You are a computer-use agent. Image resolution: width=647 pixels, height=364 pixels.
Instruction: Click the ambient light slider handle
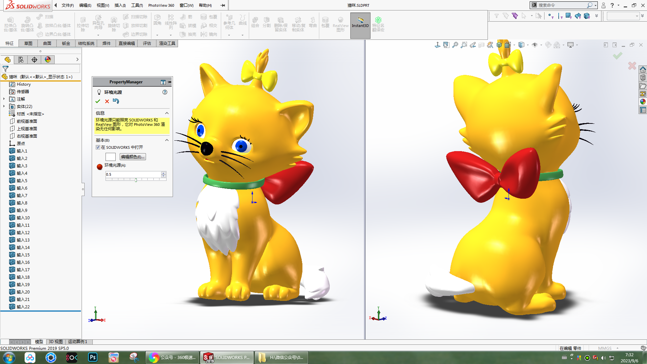point(136,180)
